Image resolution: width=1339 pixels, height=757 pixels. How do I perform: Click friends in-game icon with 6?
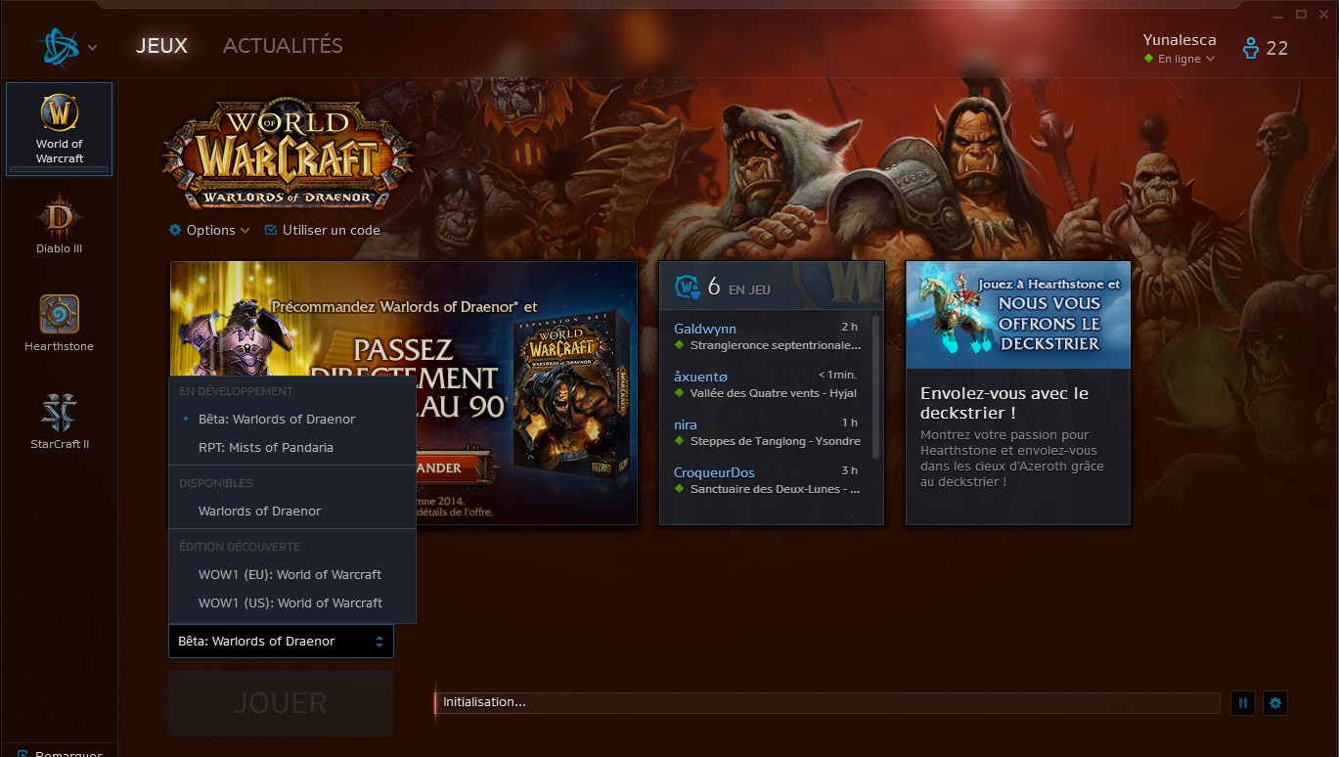(x=688, y=287)
